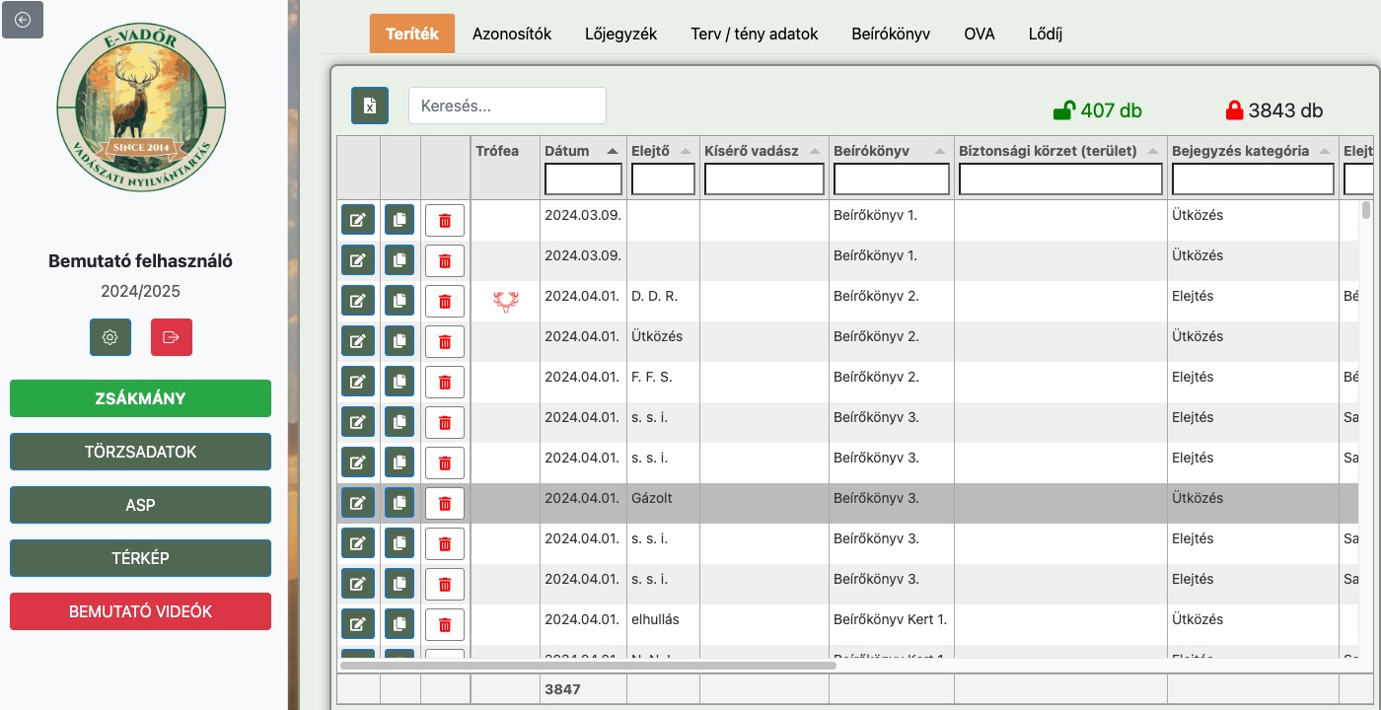Viewport: 1381px width, 710px height.
Task: Copy the D. D. R. row entry
Action: point(400,301)
